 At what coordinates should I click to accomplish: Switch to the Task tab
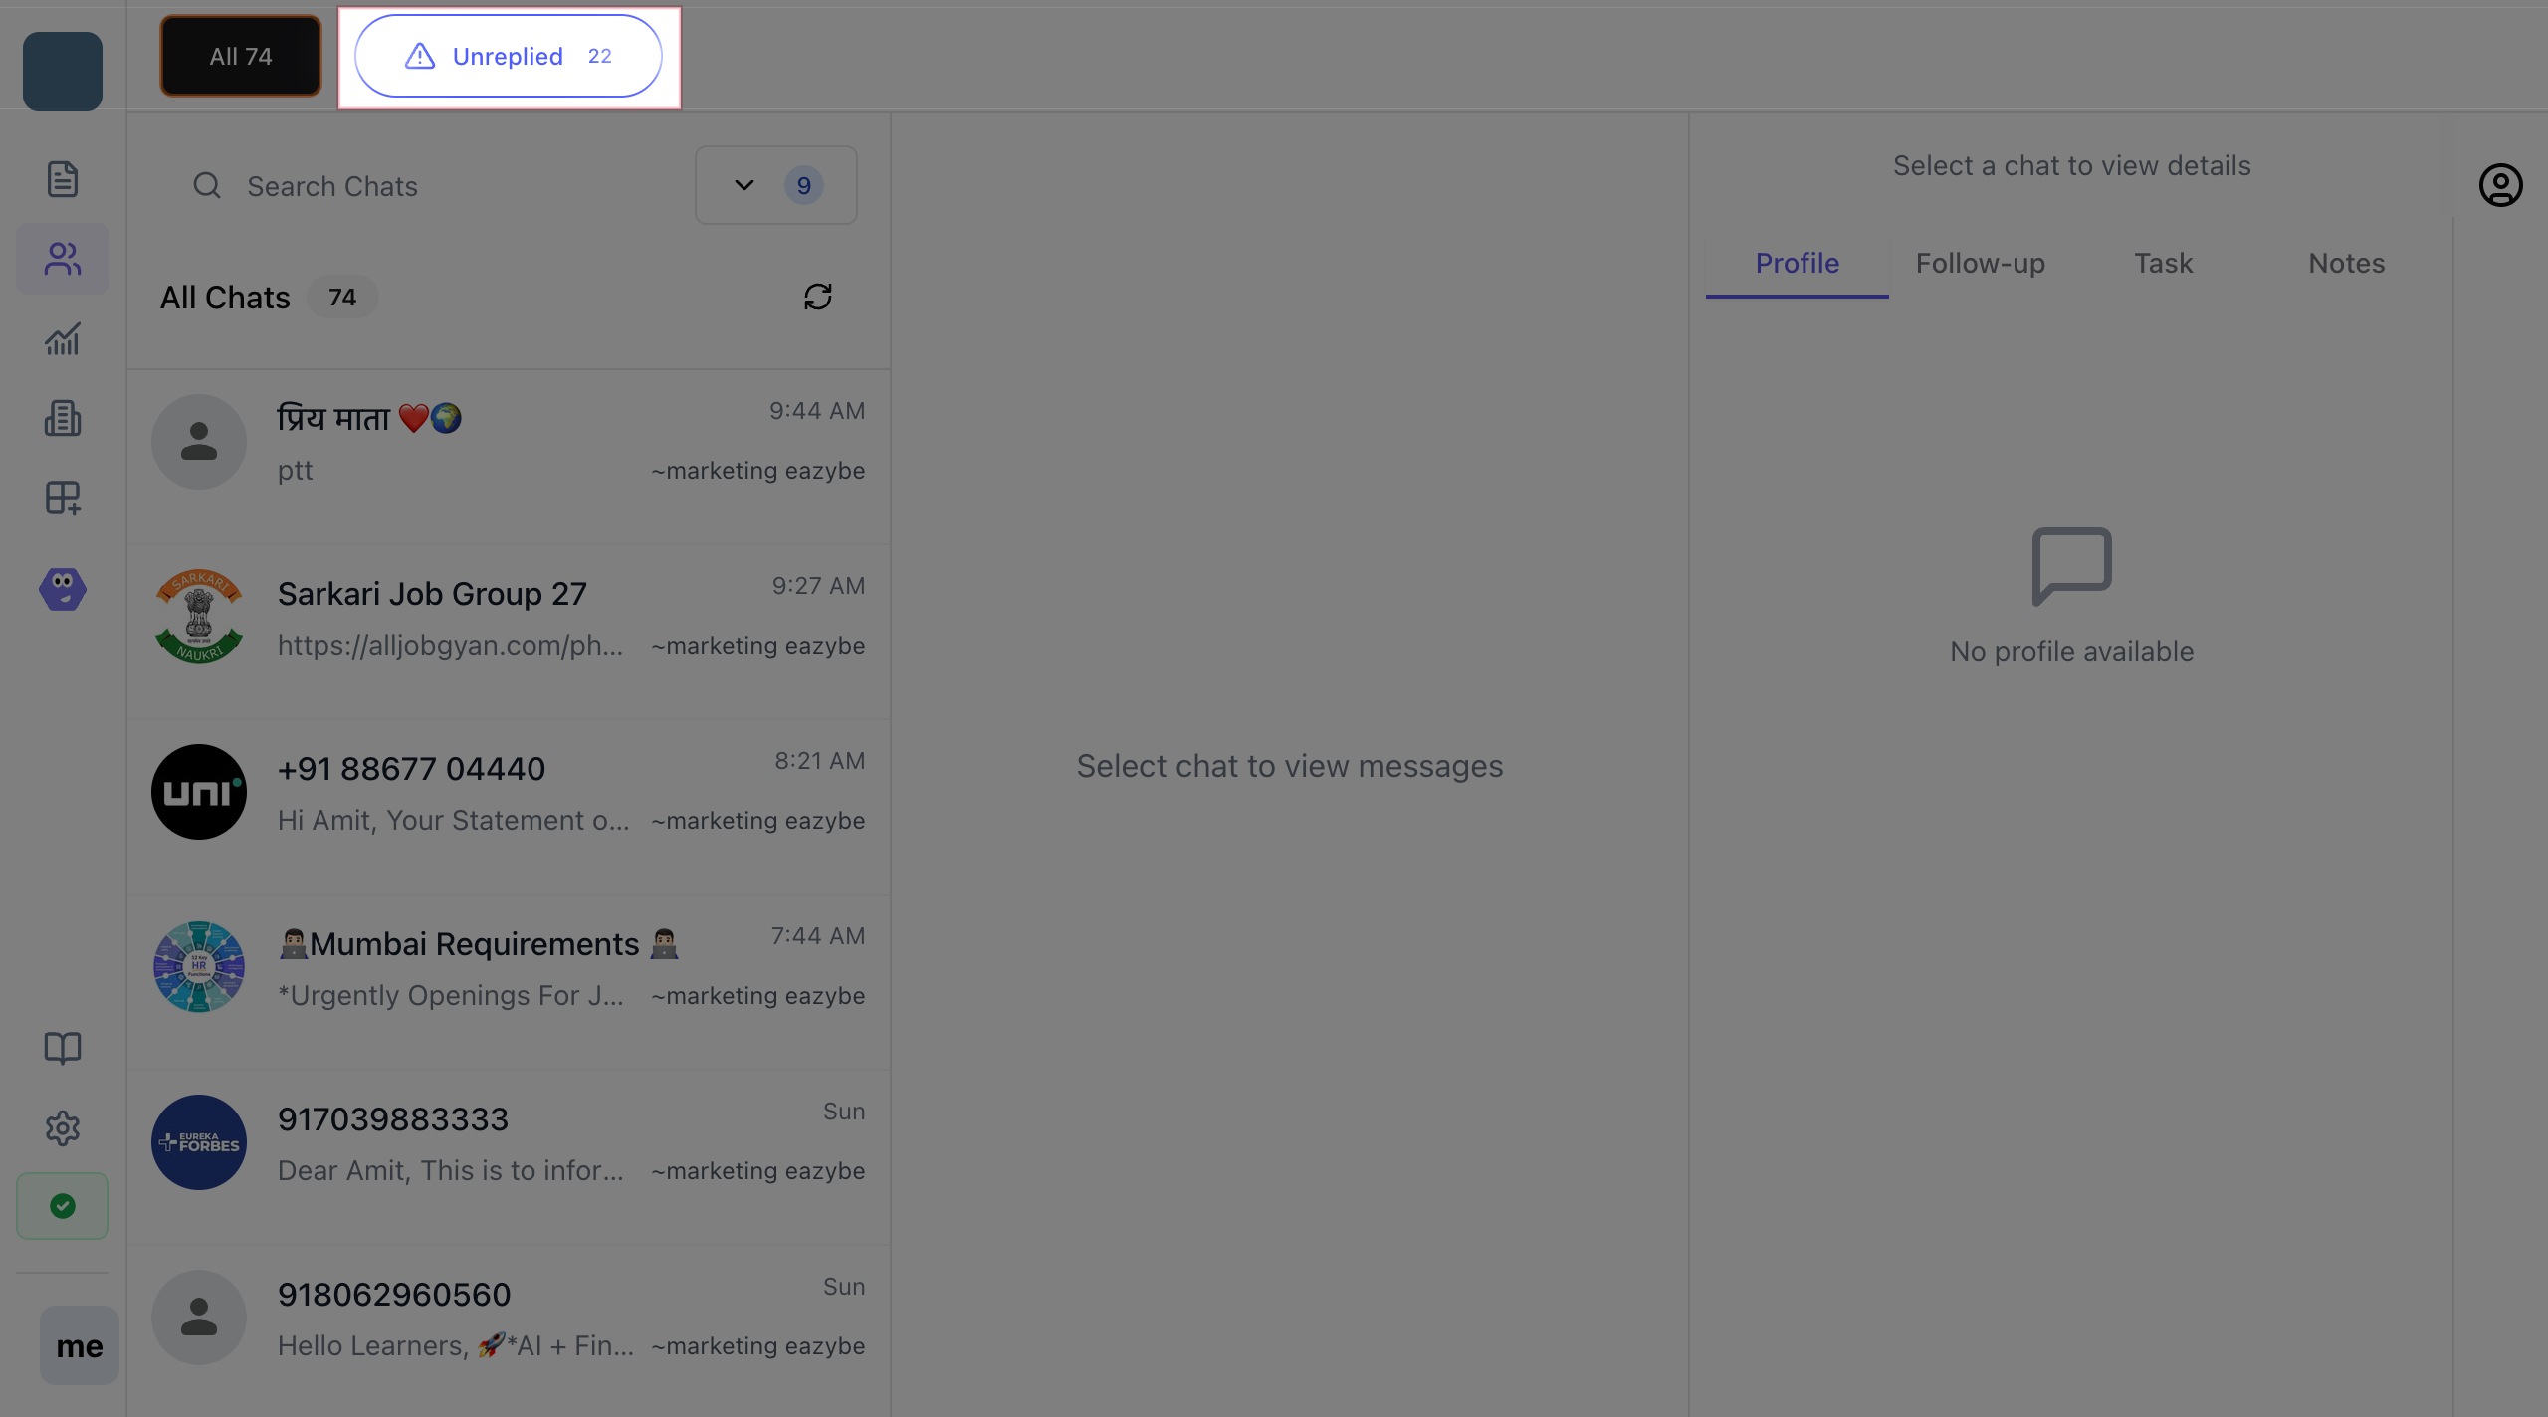[2163, 263]
